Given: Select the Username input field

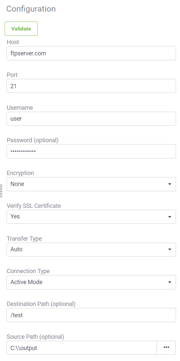Looking at the screenshot, I should [x=91, y=119].
